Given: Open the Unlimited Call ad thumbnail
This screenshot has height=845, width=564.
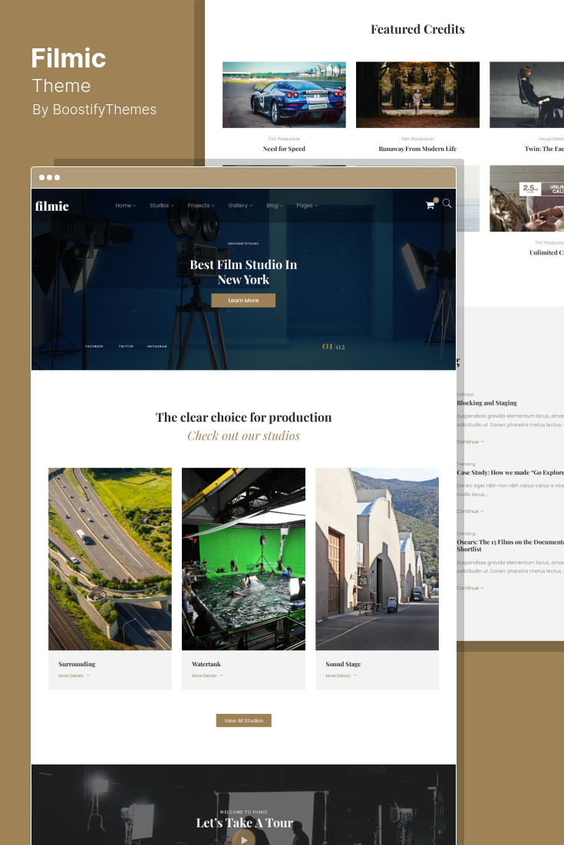Looking at the screenshot, I should pos(527,199).
